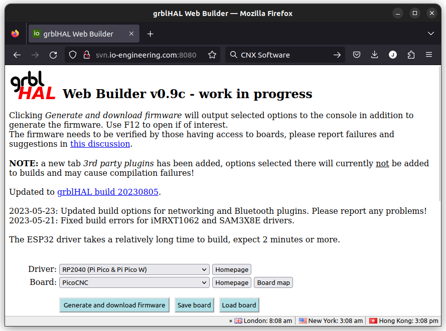
Task: Click the search magnifier icon
Action: click(233, 55)
